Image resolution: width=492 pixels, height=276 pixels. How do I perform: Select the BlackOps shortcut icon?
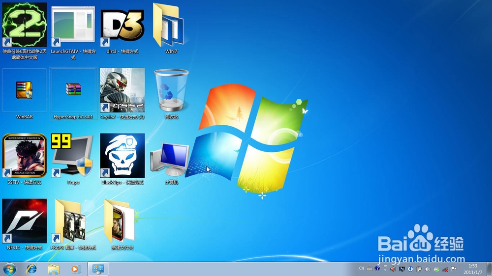tap(123, 156)
